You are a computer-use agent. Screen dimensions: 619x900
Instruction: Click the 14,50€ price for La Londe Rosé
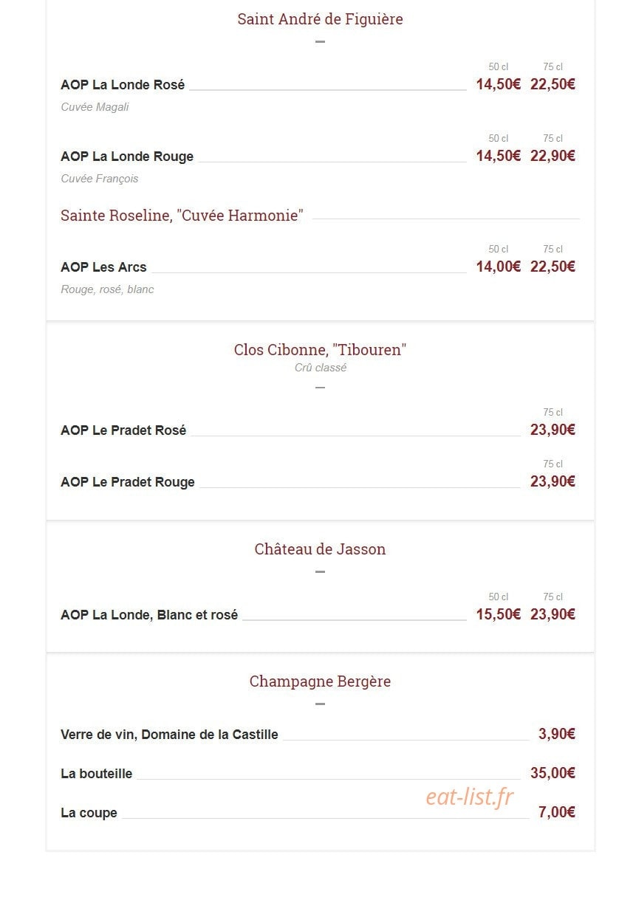pos(498,84)
